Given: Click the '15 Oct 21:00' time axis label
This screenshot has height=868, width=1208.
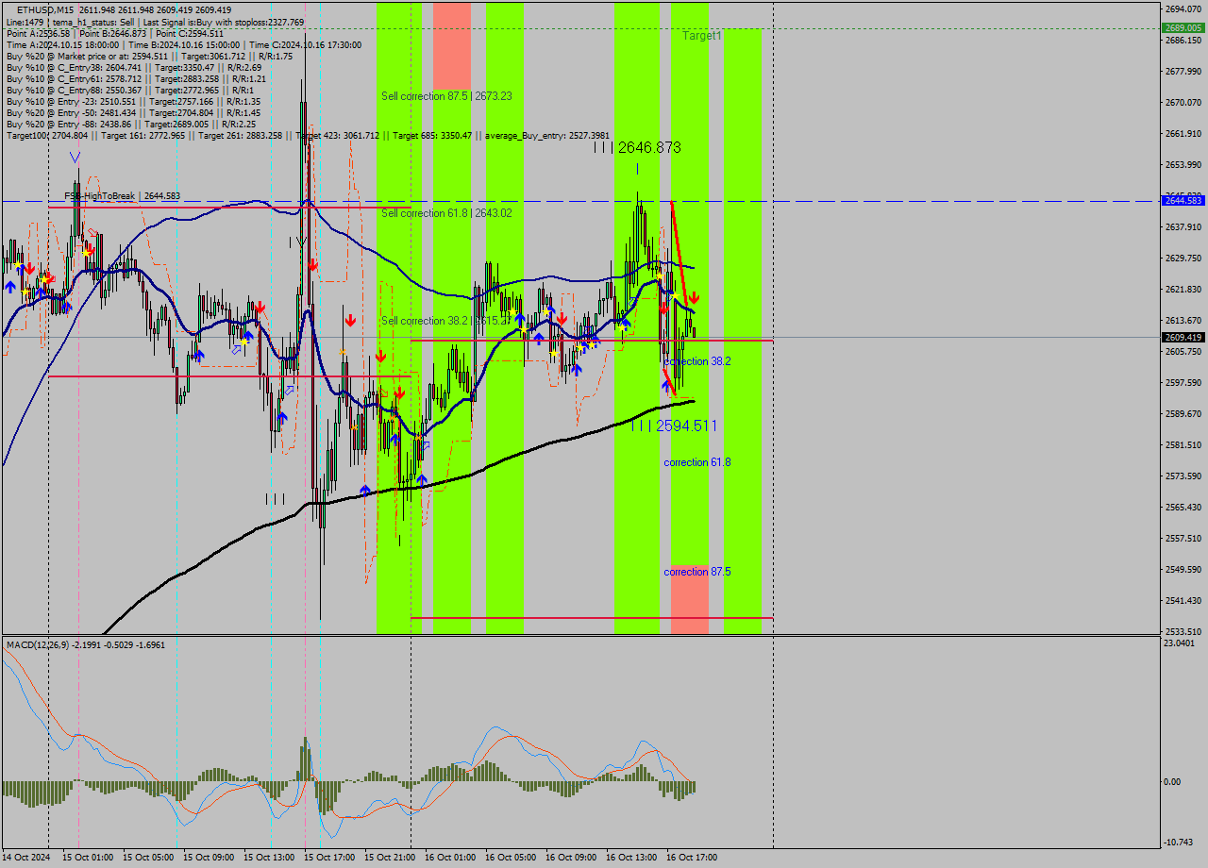Looking at the screenshot, I should click(x=390, y=858).
